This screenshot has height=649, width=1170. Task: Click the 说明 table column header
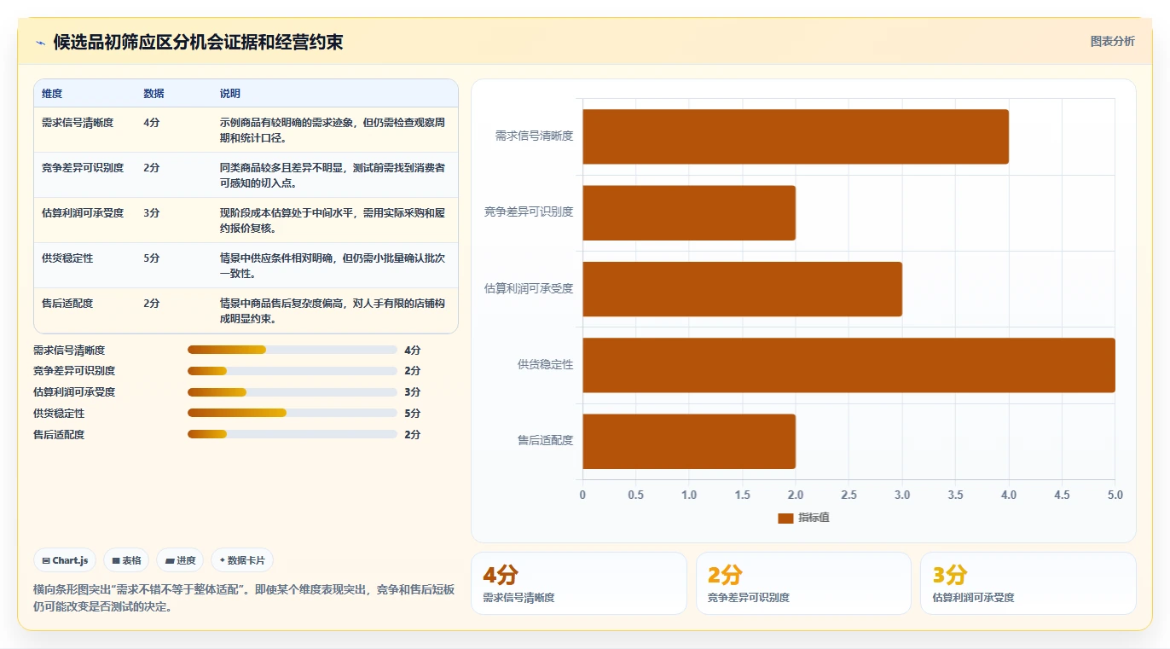click(230, 94)
